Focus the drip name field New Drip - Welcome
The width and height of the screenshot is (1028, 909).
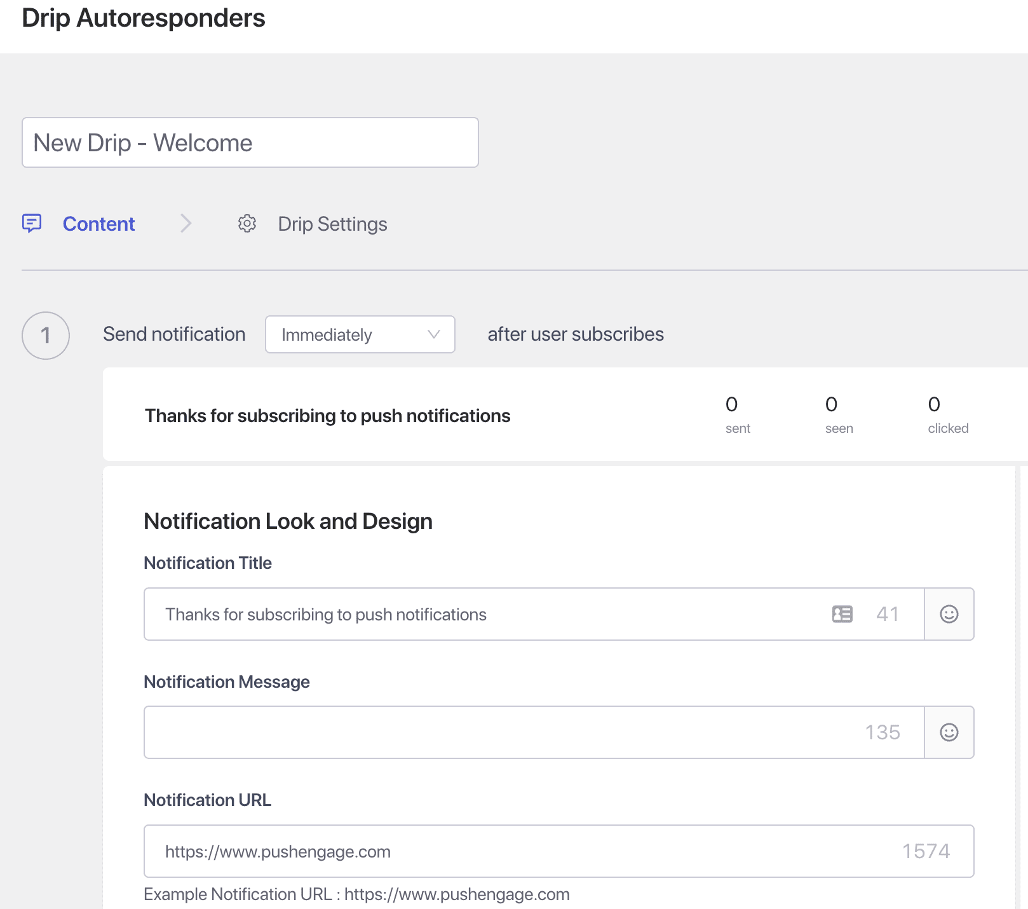click(250, 142)
